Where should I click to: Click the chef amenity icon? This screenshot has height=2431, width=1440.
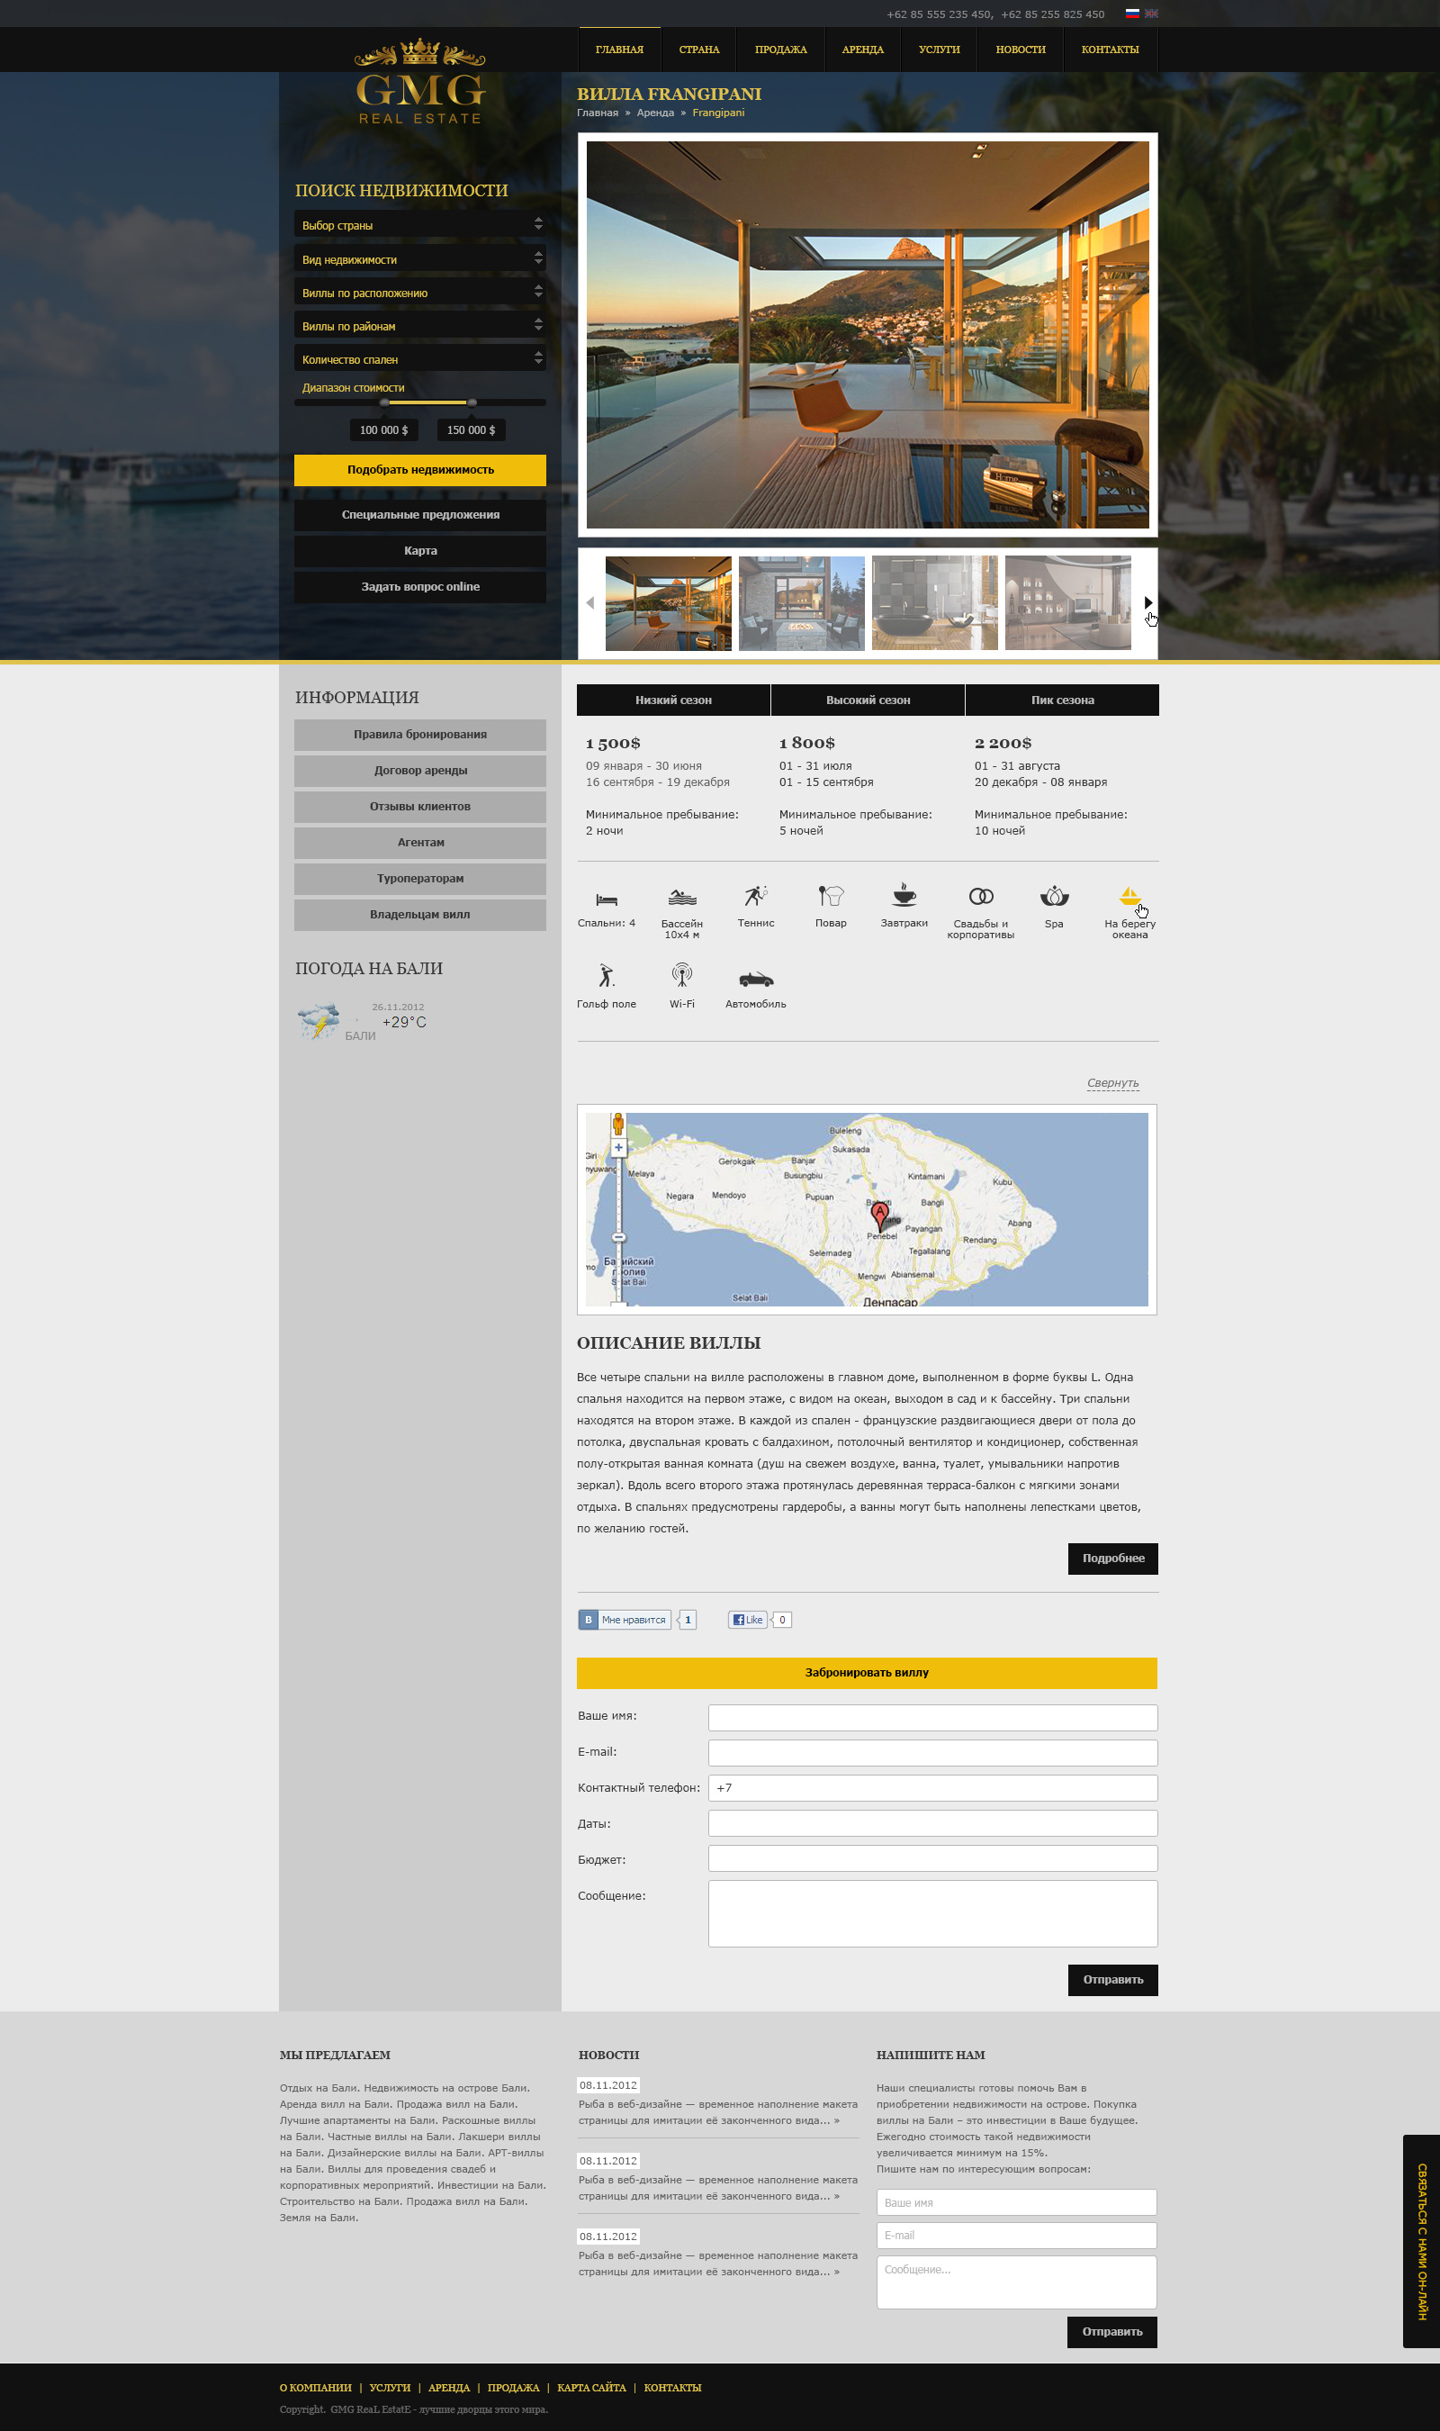[x=831, y=895]
